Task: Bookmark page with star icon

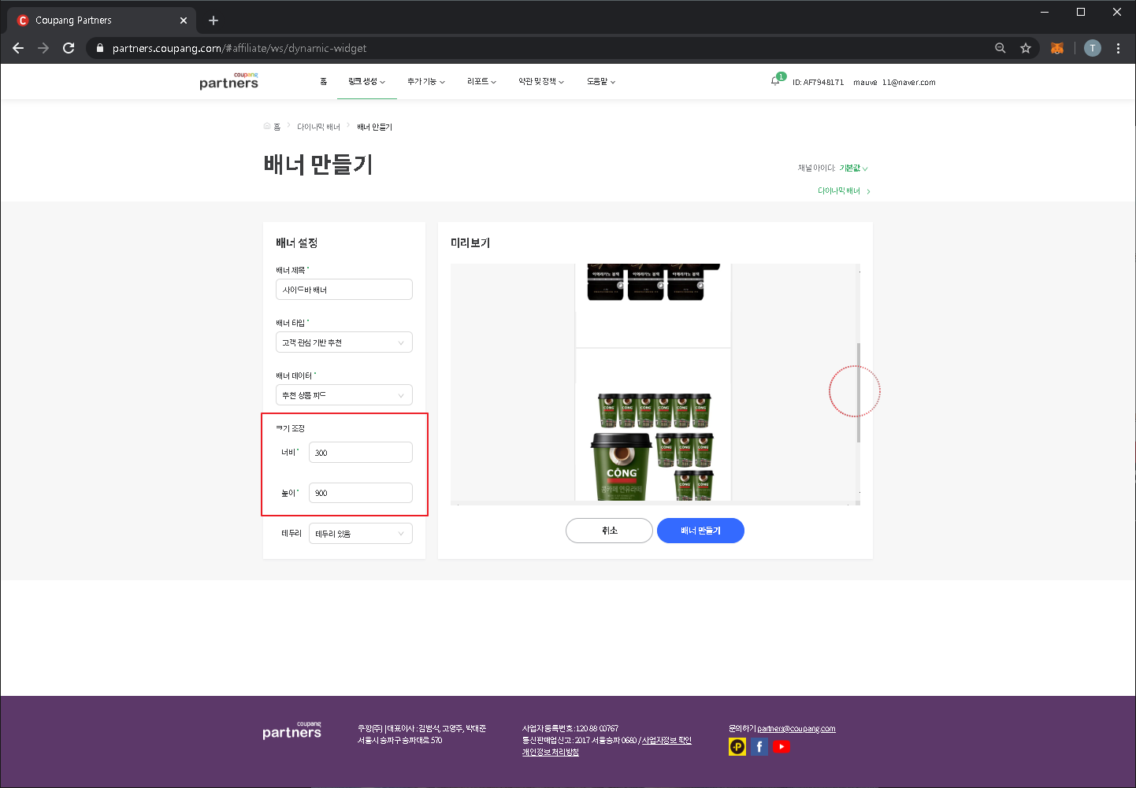Action: click(1026, 48)
